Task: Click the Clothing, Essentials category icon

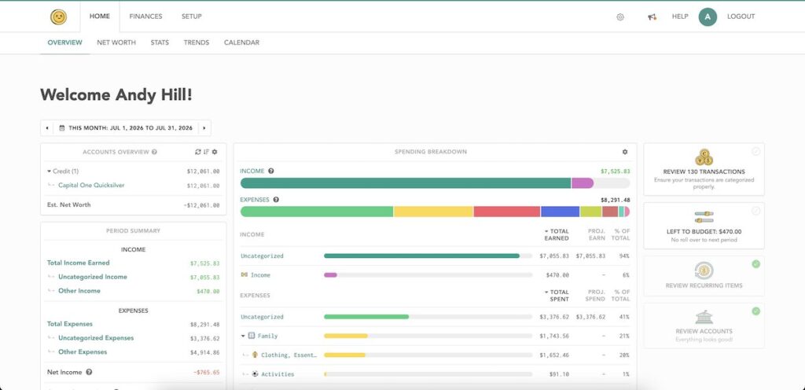Action: click(255, 355)
